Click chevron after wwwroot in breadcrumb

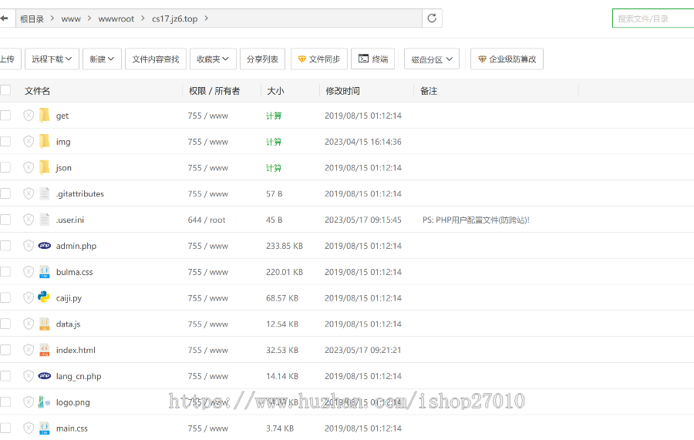pos(143,18)
